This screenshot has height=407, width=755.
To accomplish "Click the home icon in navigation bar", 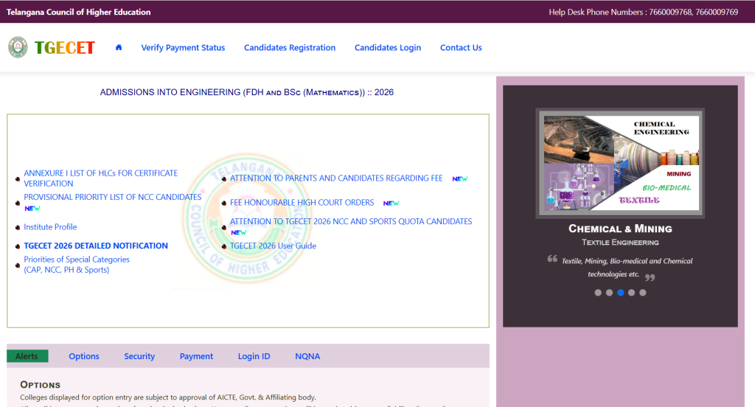I will click(x=119, y=47).
